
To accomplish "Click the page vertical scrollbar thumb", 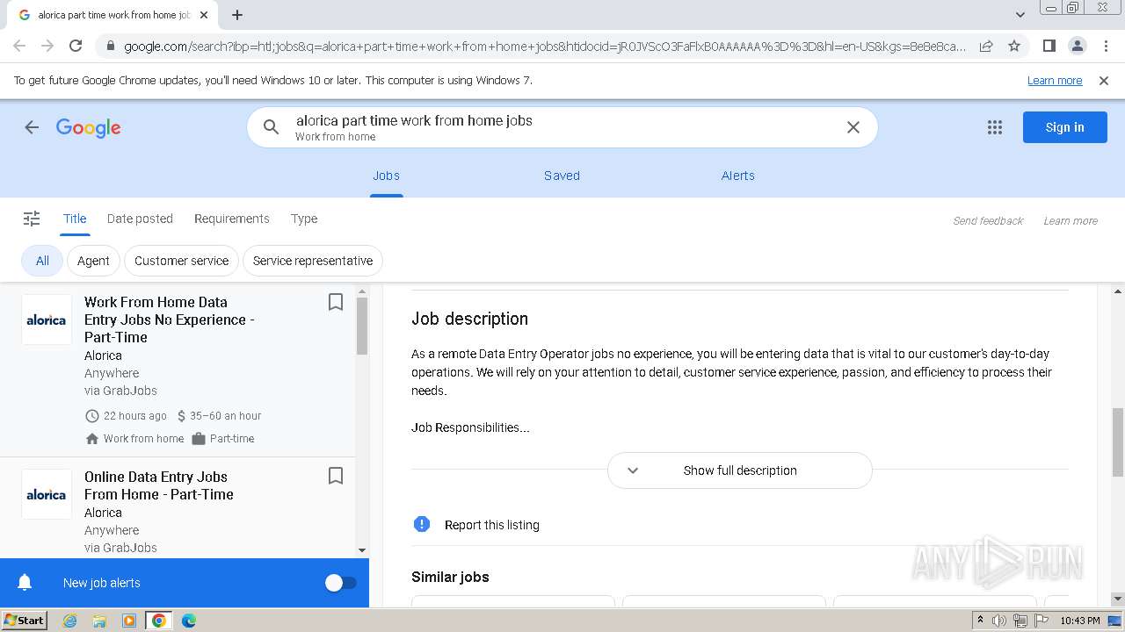I will click(1118, 442).
